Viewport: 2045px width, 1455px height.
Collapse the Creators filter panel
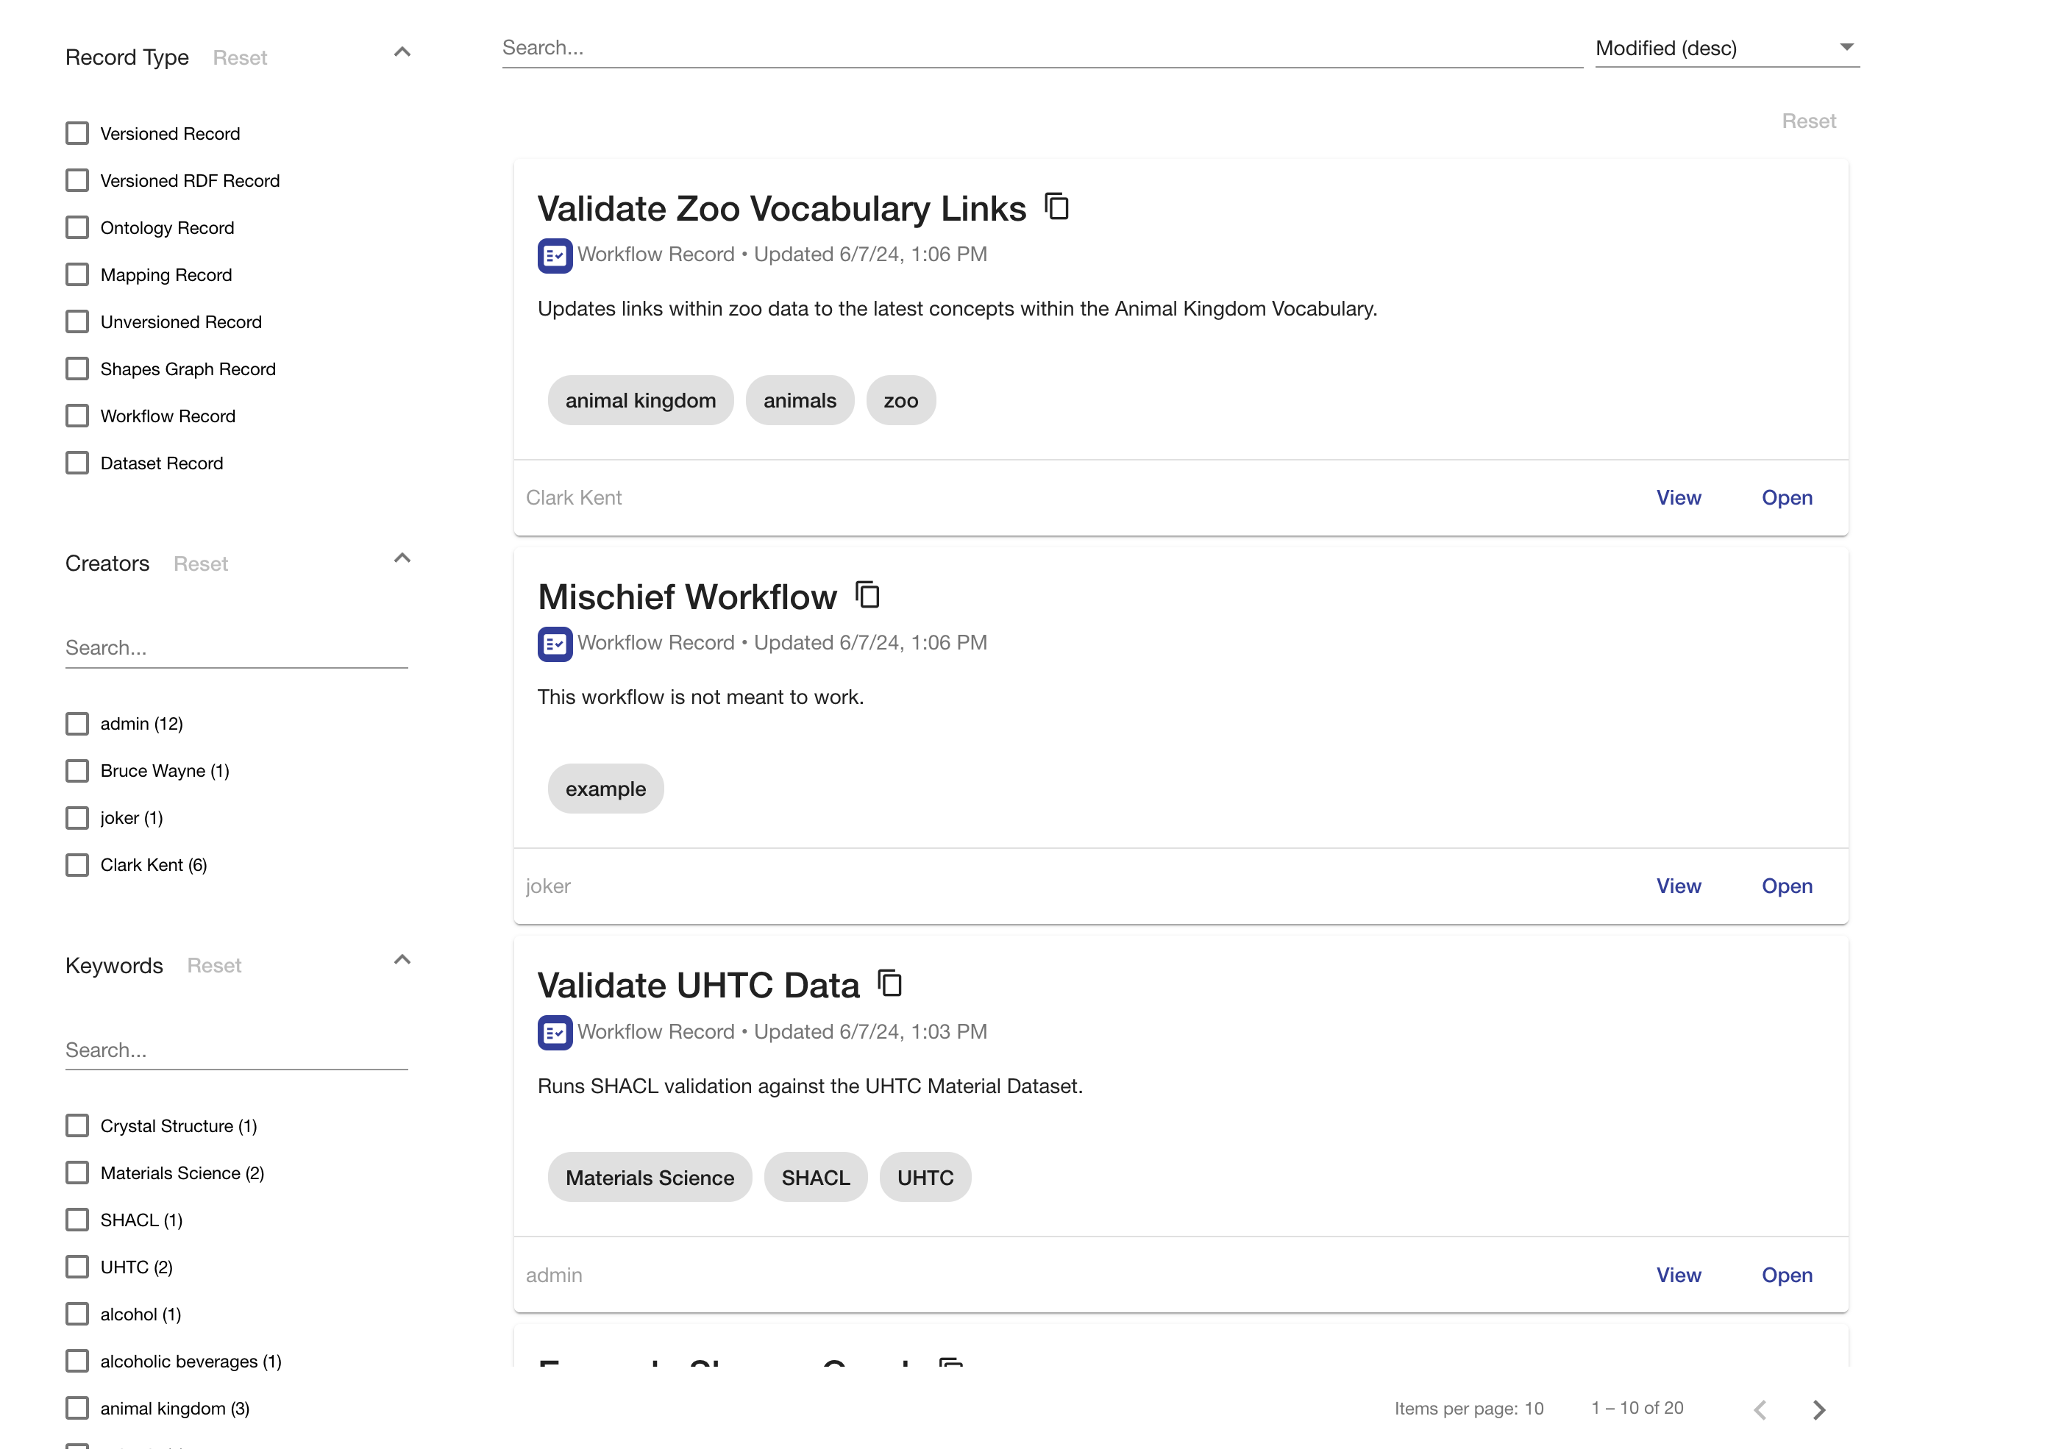coord(402,558)
